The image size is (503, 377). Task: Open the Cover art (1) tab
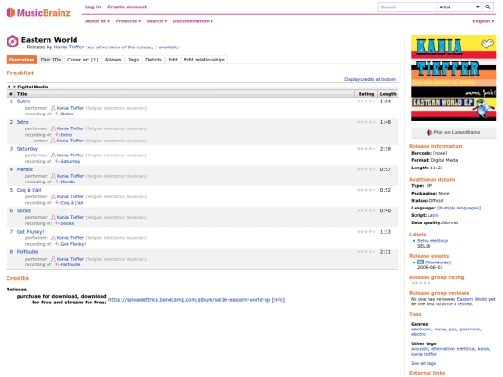coord(83,60)
